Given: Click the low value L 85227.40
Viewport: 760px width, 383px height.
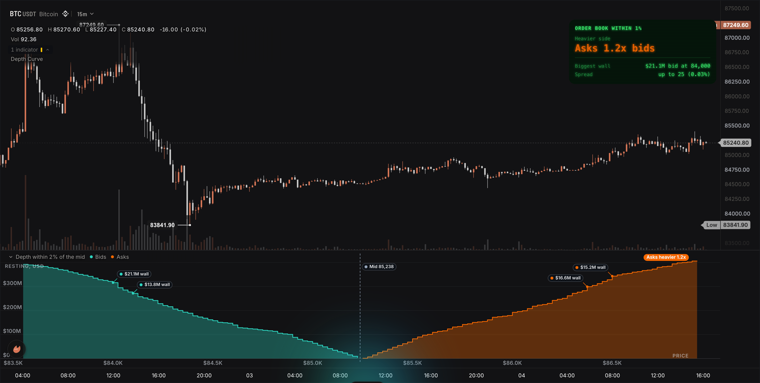Looking at the screenshot, I should [x=101, y=29].
